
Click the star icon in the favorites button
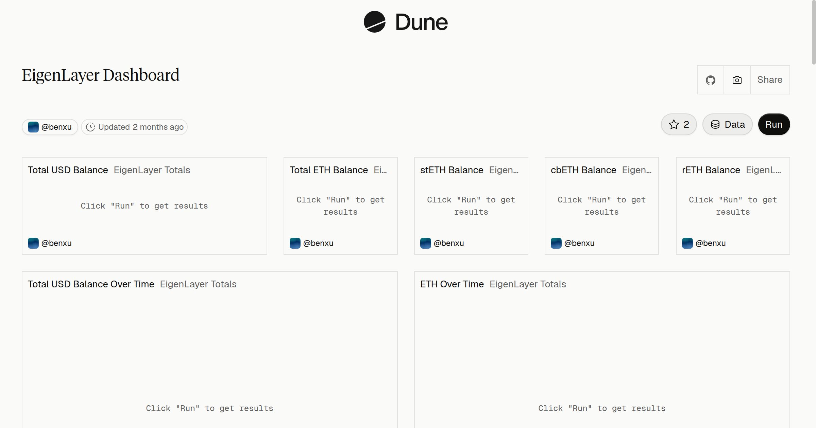(674, 124)
